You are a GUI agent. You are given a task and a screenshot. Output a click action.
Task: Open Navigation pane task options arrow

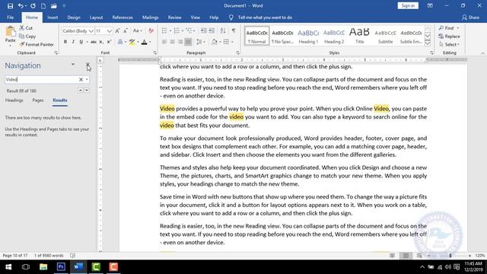pos(73,64)
